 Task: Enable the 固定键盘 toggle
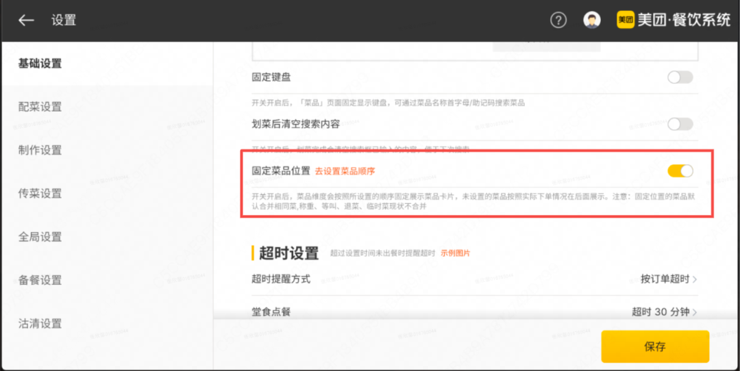tap(680, 77)
